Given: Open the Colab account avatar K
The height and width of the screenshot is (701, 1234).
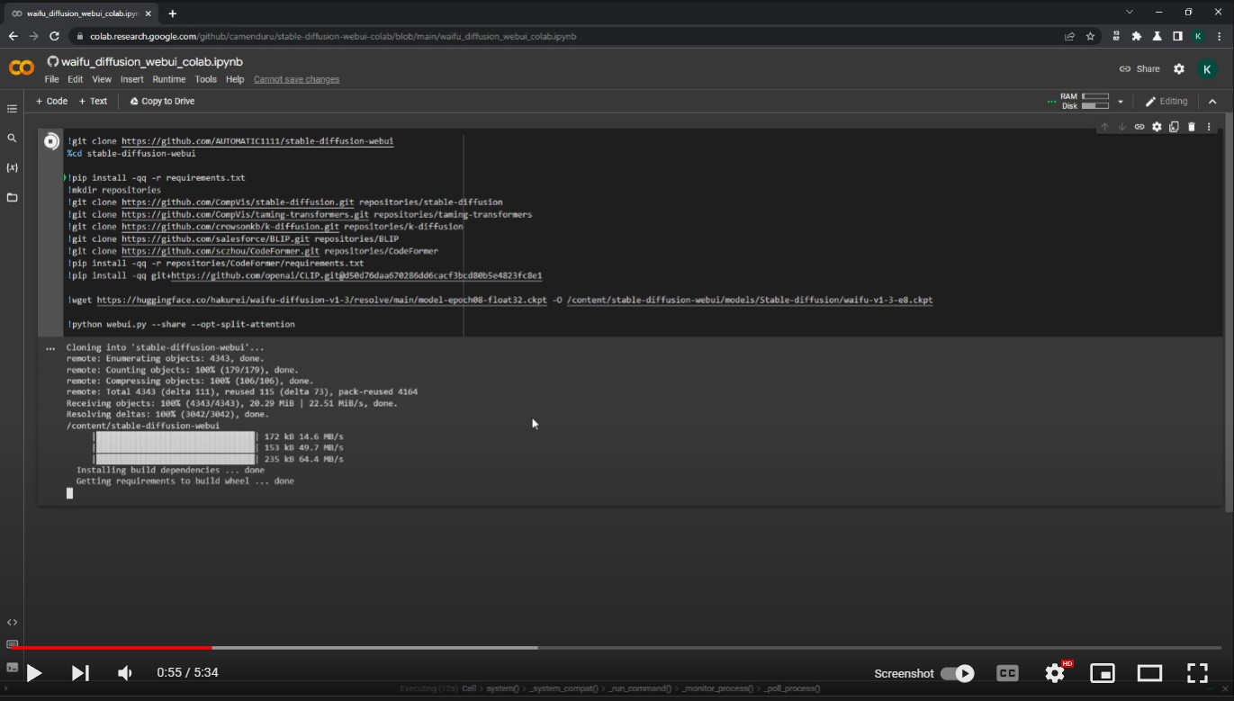Looking at the screenshot, I should 1207,69.
